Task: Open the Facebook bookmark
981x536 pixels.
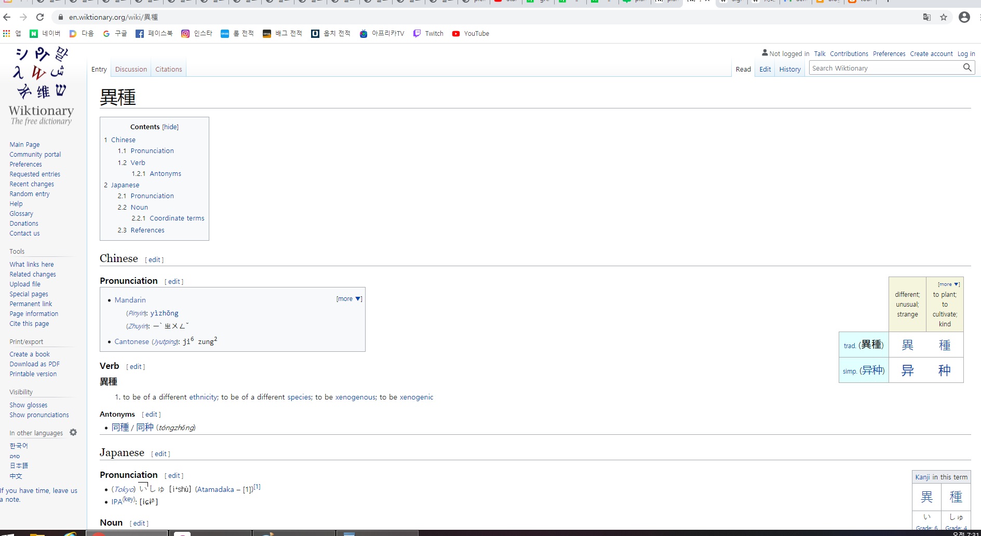Action: [x=154, y=33]
